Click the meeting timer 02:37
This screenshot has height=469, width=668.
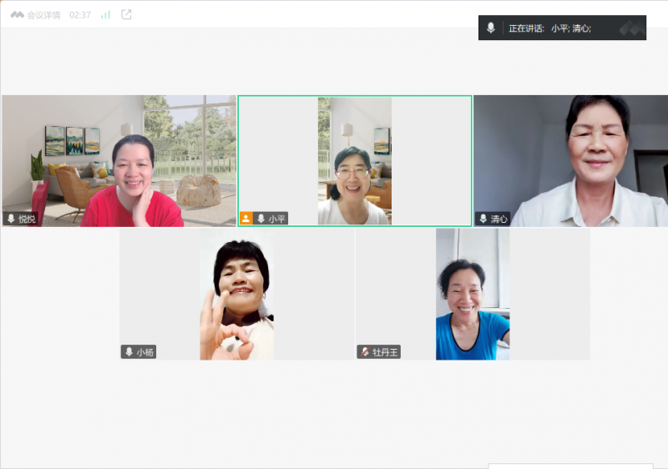coord(80,15)
